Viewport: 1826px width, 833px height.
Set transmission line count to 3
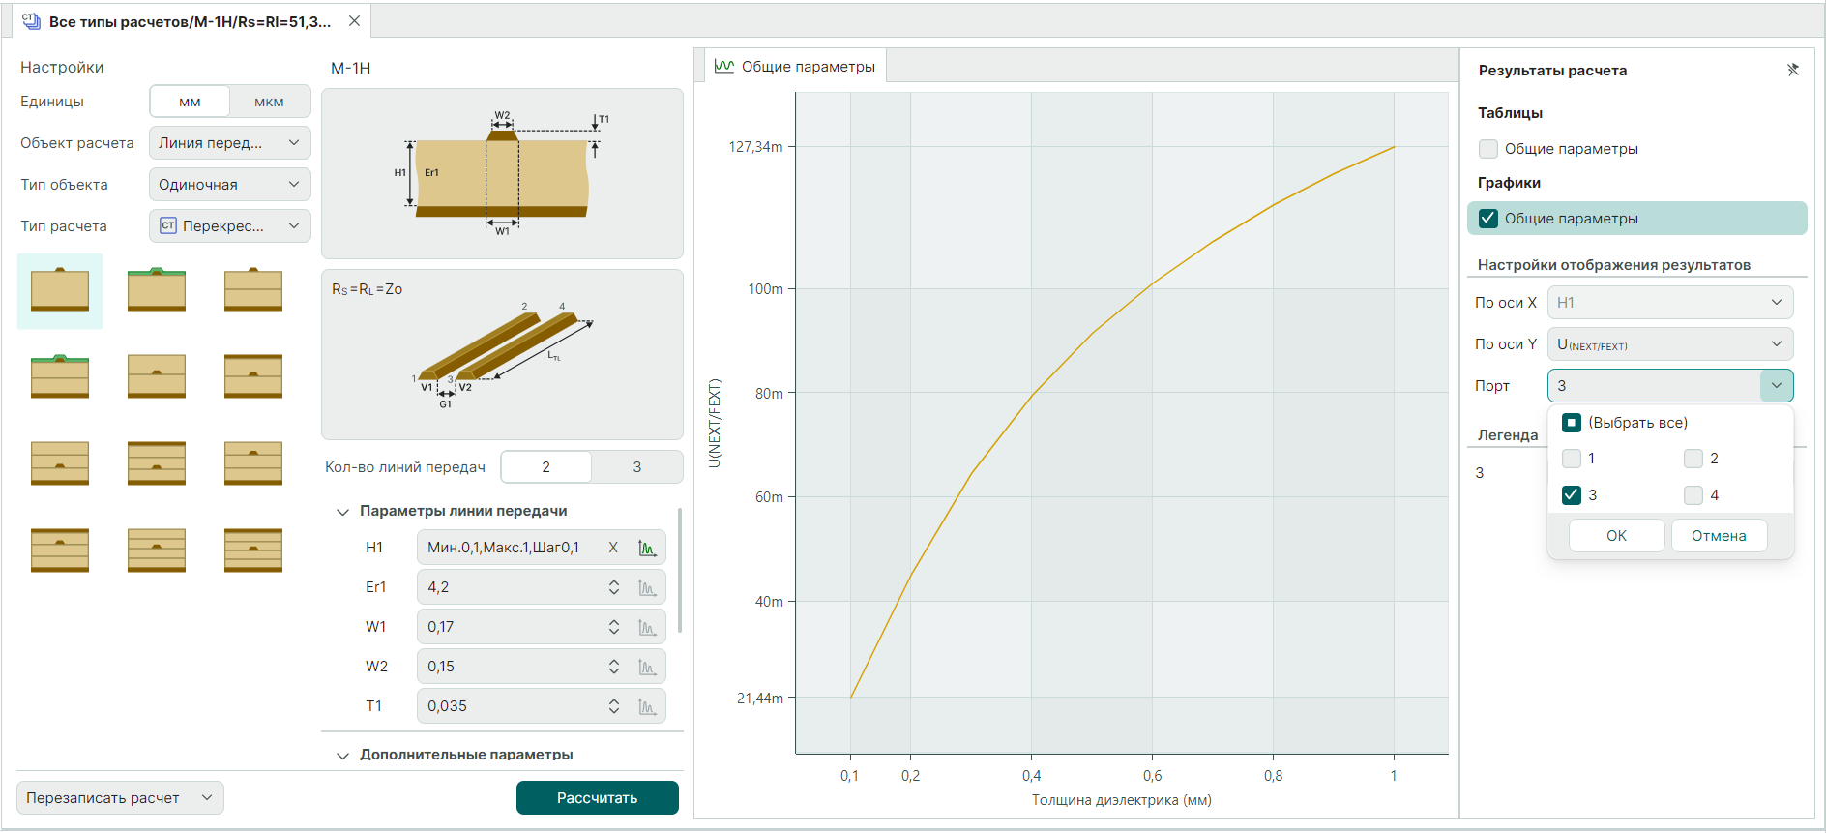point(636,467)
